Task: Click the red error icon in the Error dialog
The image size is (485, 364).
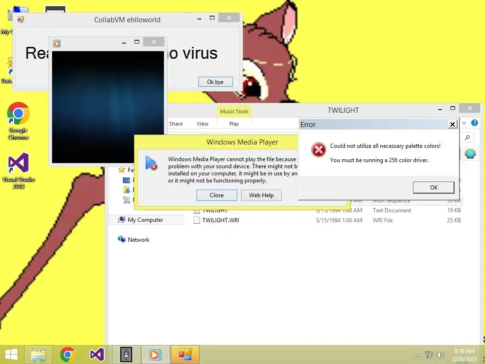Action: 319,150
